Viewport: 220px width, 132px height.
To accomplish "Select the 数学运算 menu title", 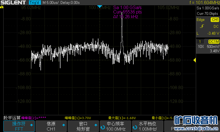I will coord(12,118).
